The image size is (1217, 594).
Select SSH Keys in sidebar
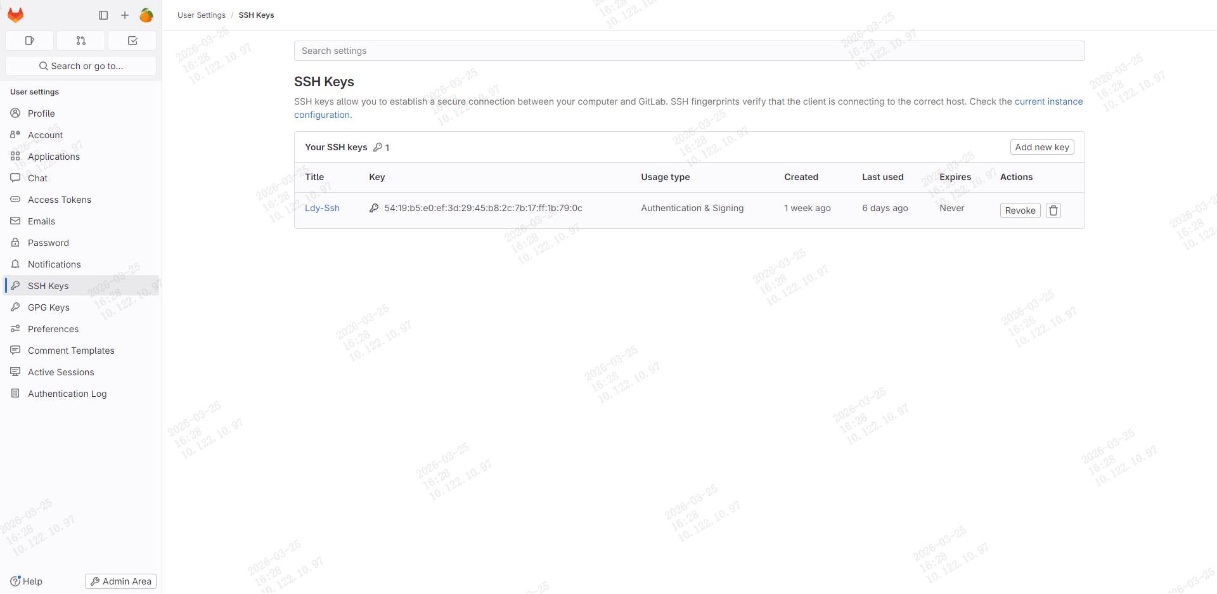(x=81, y=286)
